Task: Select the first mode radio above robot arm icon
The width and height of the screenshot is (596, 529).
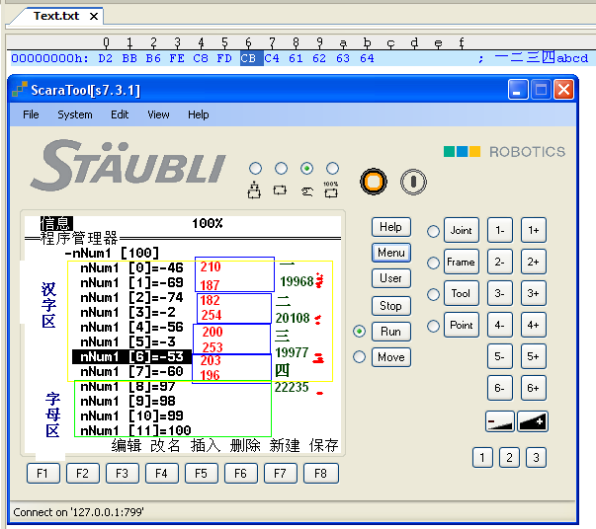Action: (255, 168)
